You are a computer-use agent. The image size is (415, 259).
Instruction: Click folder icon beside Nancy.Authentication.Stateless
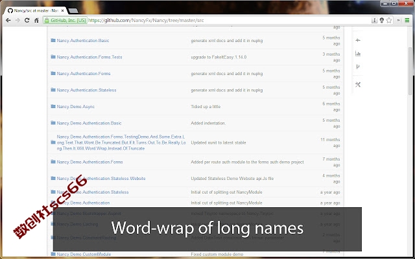click(53, 90)
